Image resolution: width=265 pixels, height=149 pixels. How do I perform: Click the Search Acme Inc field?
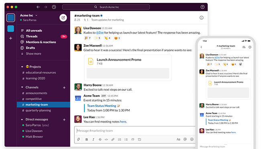coord(106,7)
